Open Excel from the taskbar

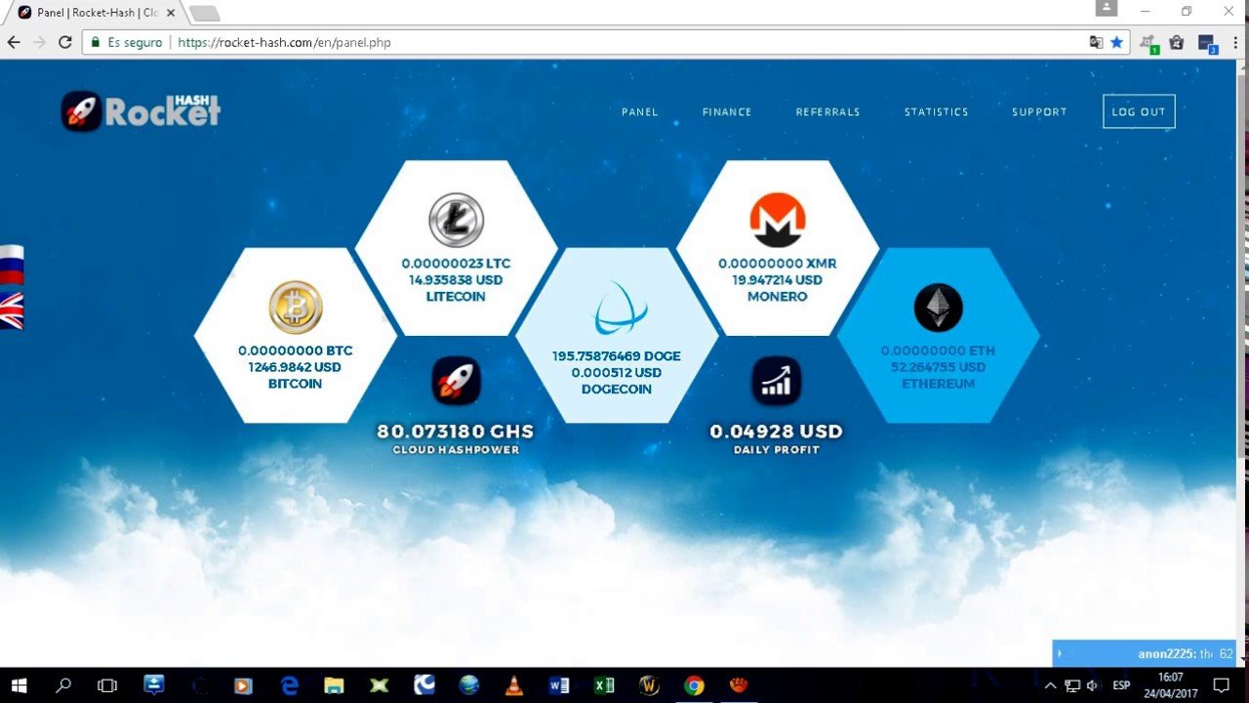tap(604, 685)
